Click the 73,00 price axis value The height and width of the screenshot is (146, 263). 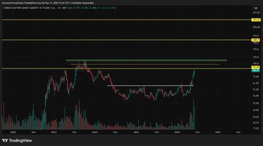256,77
